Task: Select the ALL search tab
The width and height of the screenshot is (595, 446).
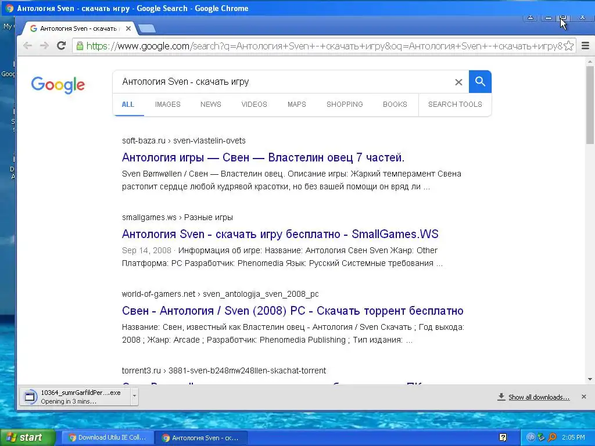Action: click(128, 105)
